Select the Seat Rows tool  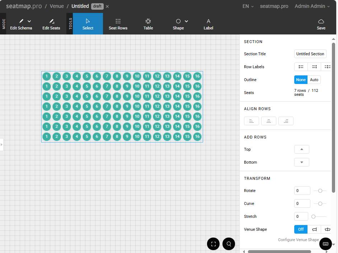point(118,24)
